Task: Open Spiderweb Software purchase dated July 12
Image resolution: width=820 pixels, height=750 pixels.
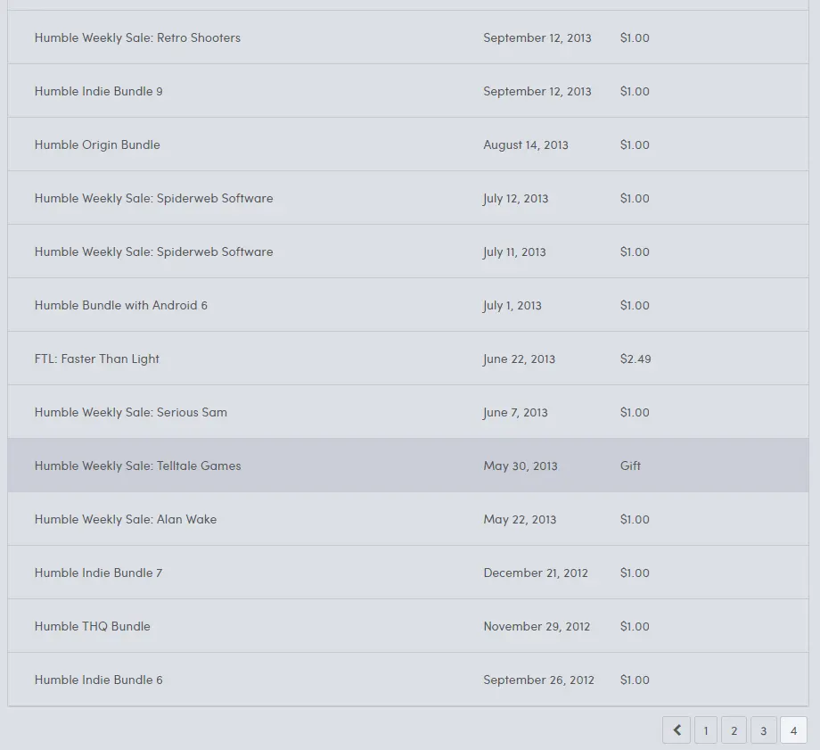Action: point(408,198)
